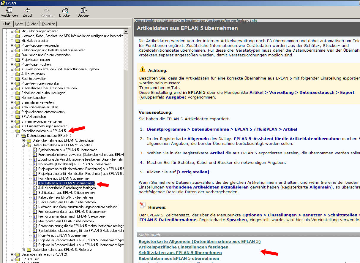
Task: Select Fremdsprachendaten nach EPLAN 5 exportieren
Action: tap(72, 216)
